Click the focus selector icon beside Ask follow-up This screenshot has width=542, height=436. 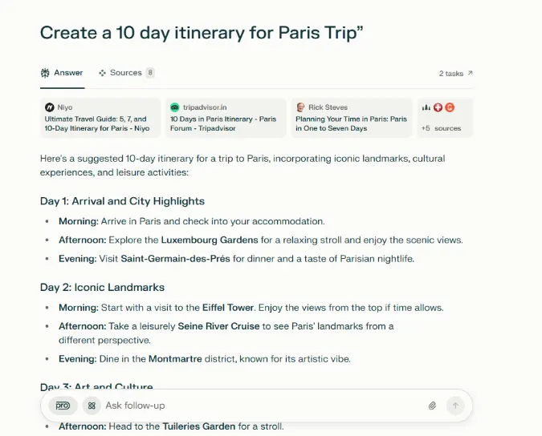91,406
